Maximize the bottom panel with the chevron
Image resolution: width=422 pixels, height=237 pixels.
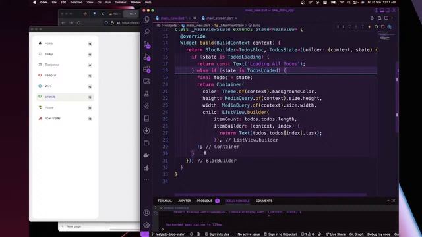click(x=388, y=201)
